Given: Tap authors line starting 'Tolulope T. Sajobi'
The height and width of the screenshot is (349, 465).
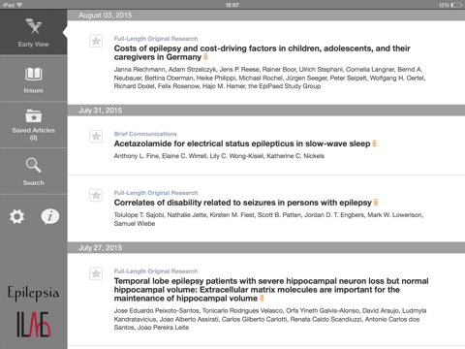Looking at the screenshot, I should (268, 219).
